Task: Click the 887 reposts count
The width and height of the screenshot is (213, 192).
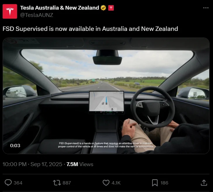Action: (67, 183)
